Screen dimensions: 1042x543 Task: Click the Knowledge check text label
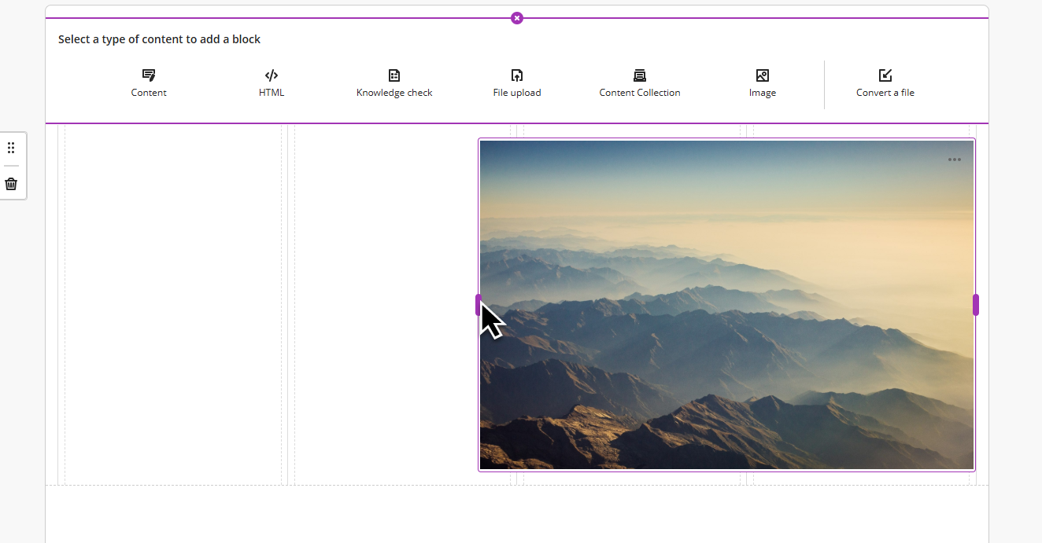click(394, 92)
